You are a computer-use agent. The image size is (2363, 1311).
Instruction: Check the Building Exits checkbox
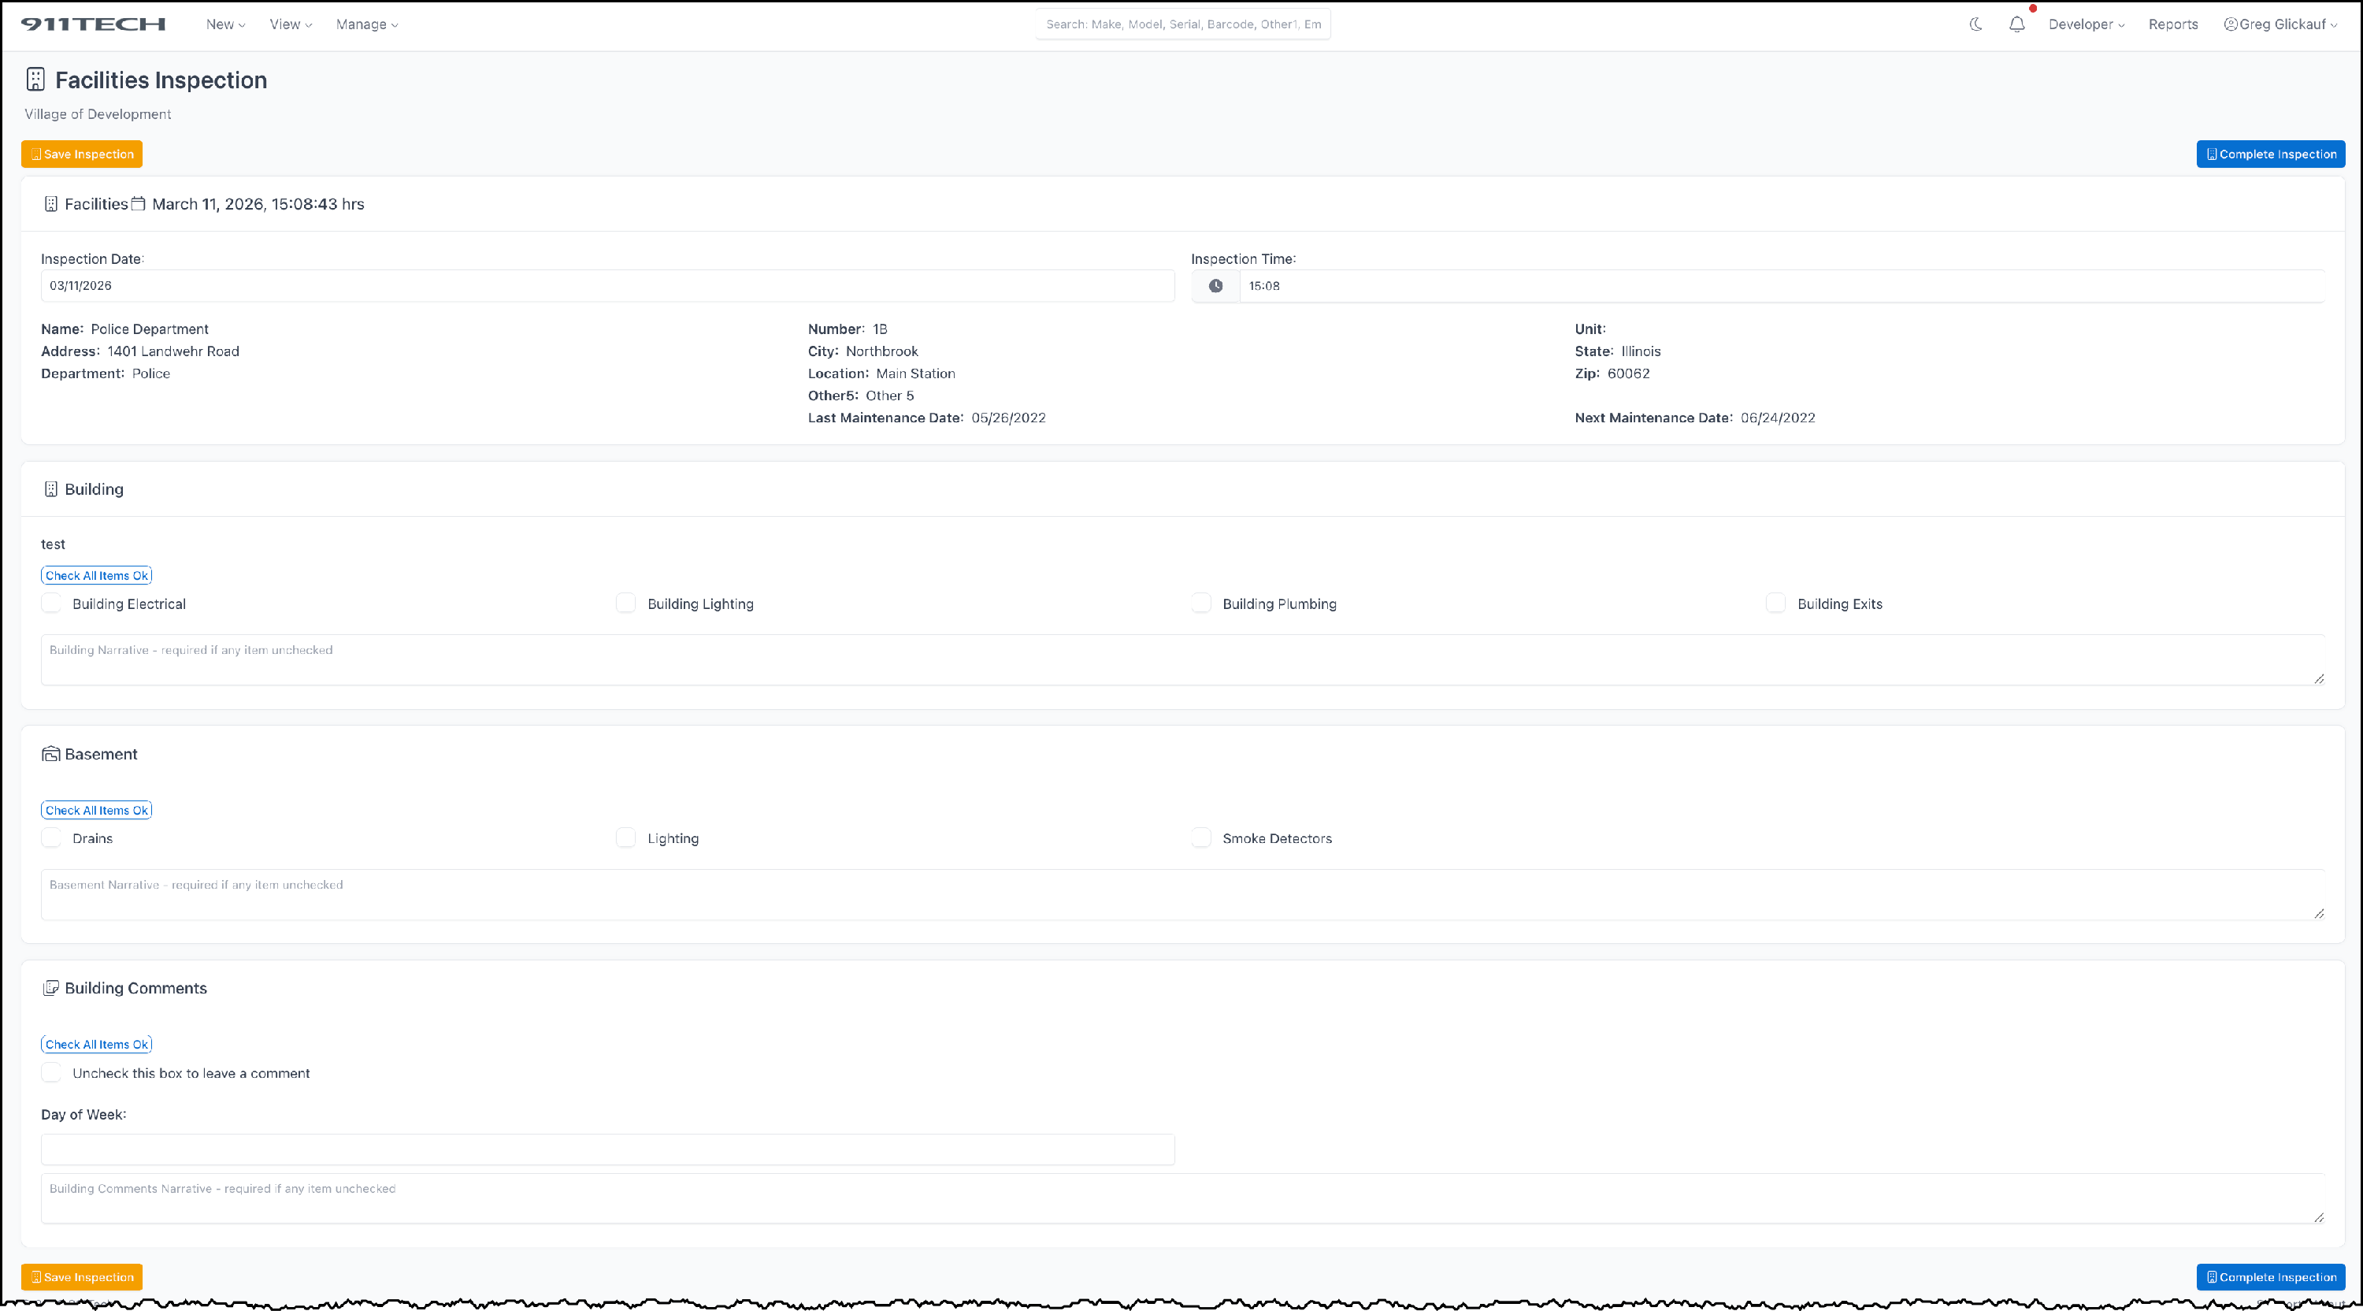click(1776, 604)
